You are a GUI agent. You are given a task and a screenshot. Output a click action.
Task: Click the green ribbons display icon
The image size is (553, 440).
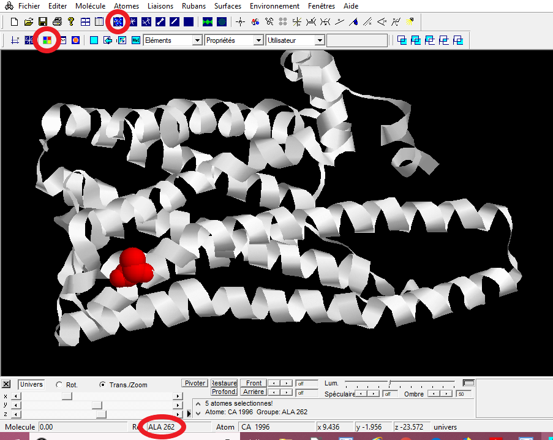tap(208, 22)
